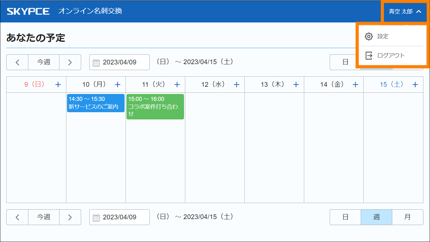This screenshot has height=242, width=430.
Task: Open the green コラボ案件打ち合わせ event
Action: tap(155, 107)
